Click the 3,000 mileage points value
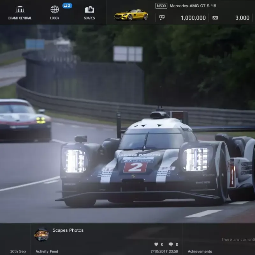Viewport: 255px width, 255px height. pos(242,18)
